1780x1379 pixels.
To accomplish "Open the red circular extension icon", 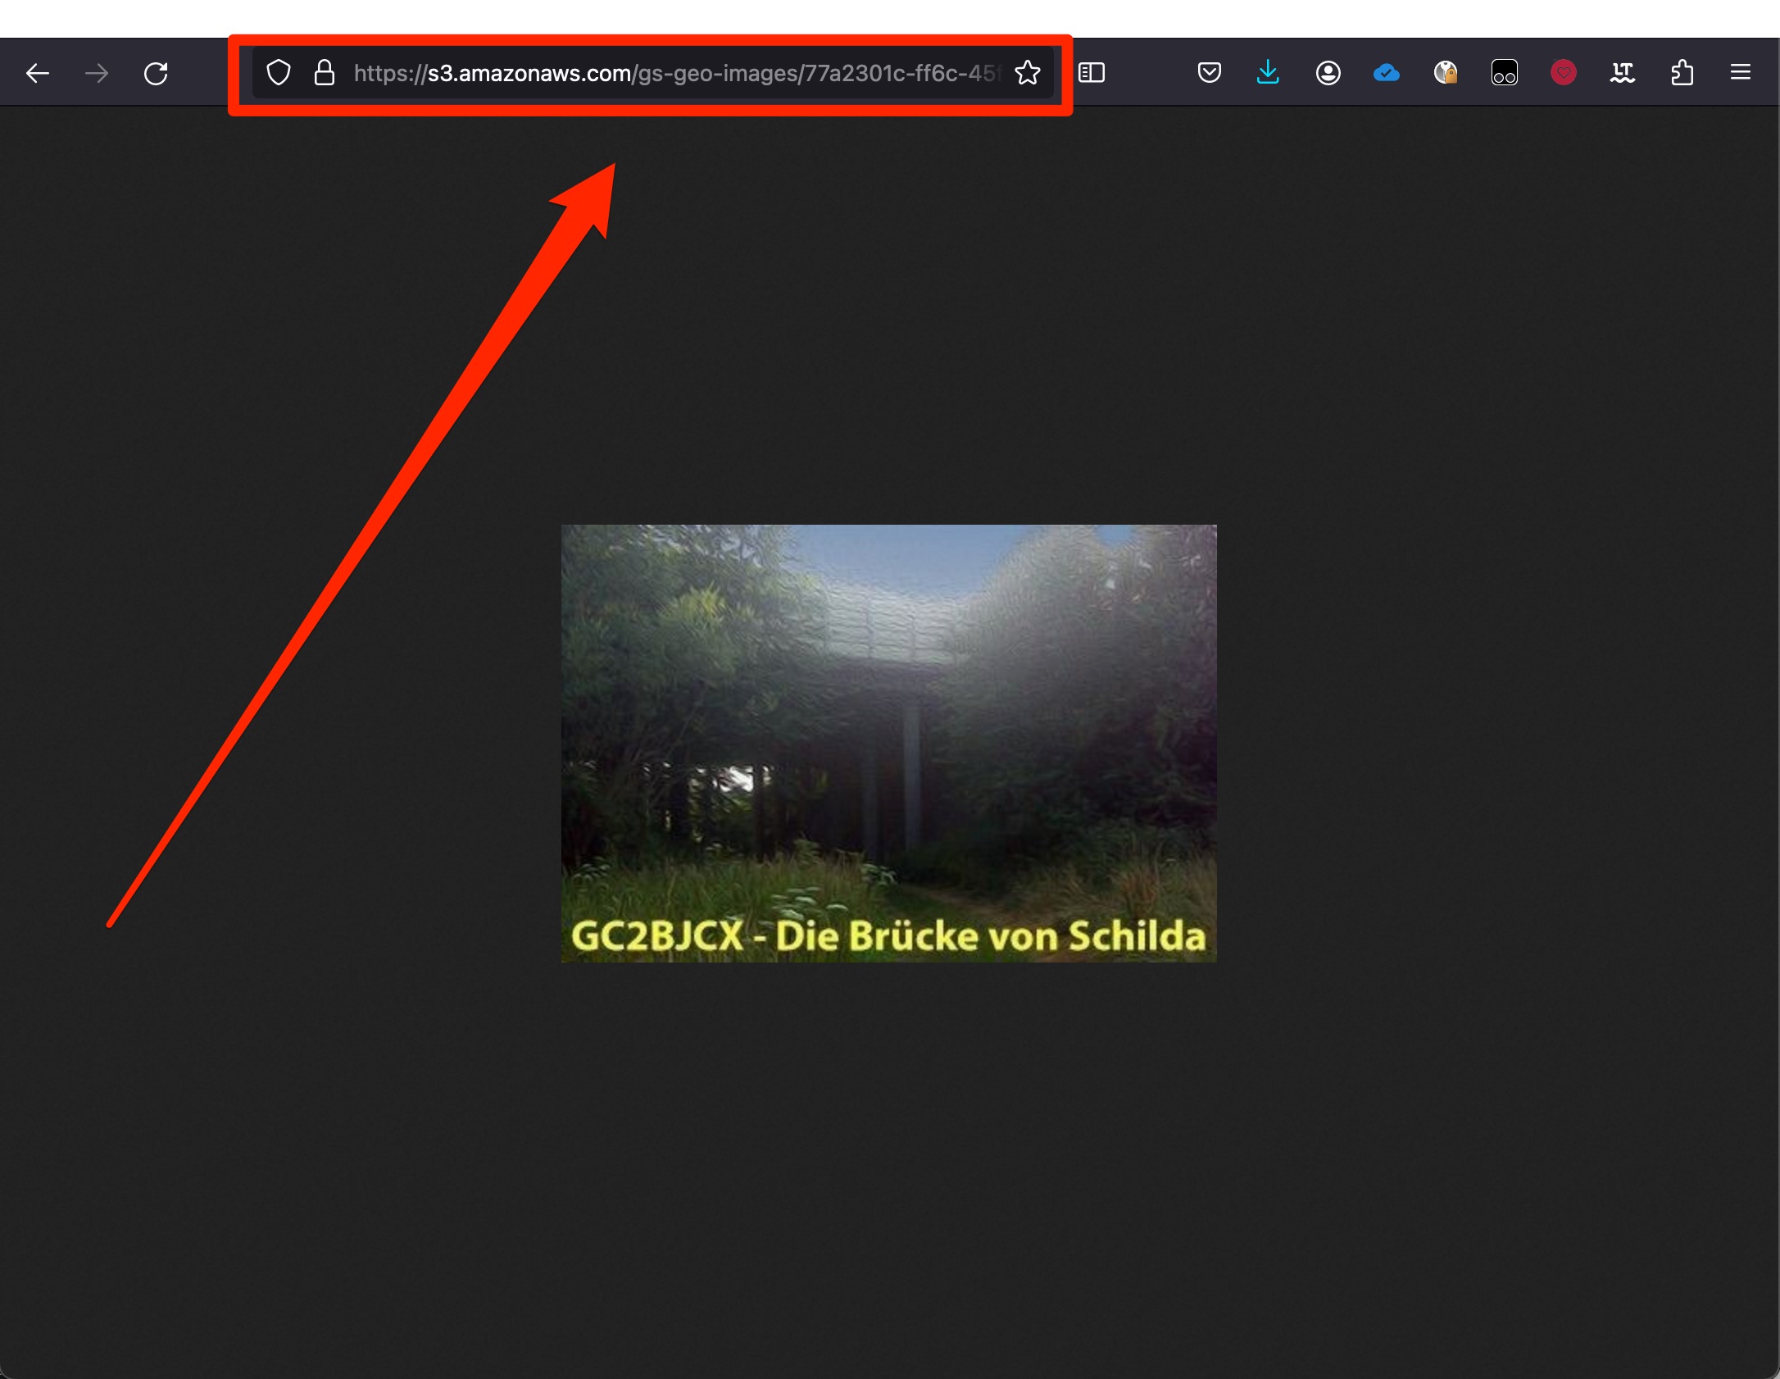I will click(x=1564, y=73).
